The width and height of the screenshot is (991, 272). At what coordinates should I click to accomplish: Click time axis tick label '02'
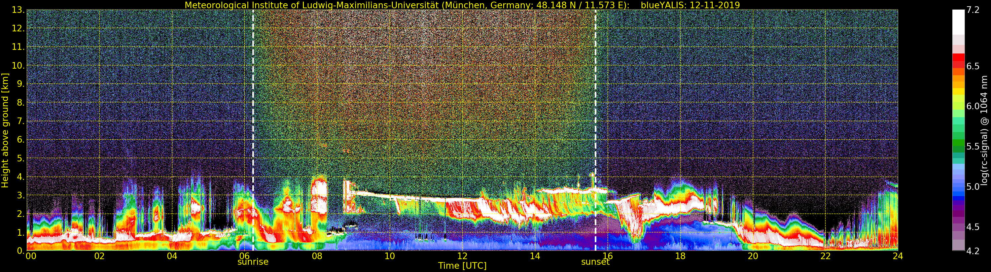99,256
